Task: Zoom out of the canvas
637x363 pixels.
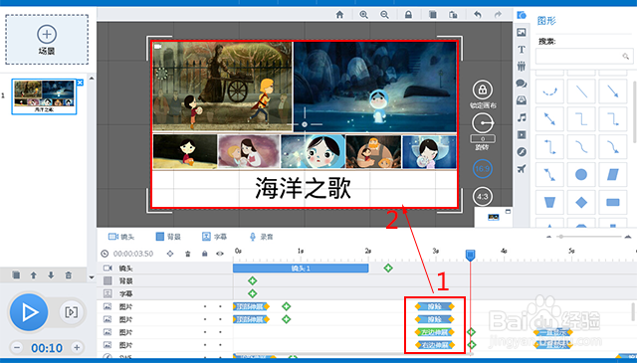Action: pyautogui.click(x=384, y=15)
